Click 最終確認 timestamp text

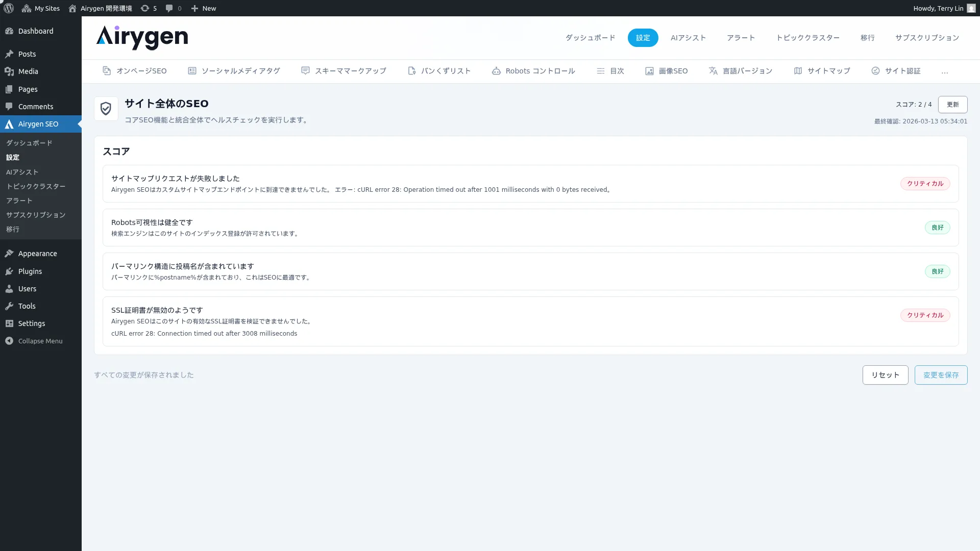pos(921,121)
